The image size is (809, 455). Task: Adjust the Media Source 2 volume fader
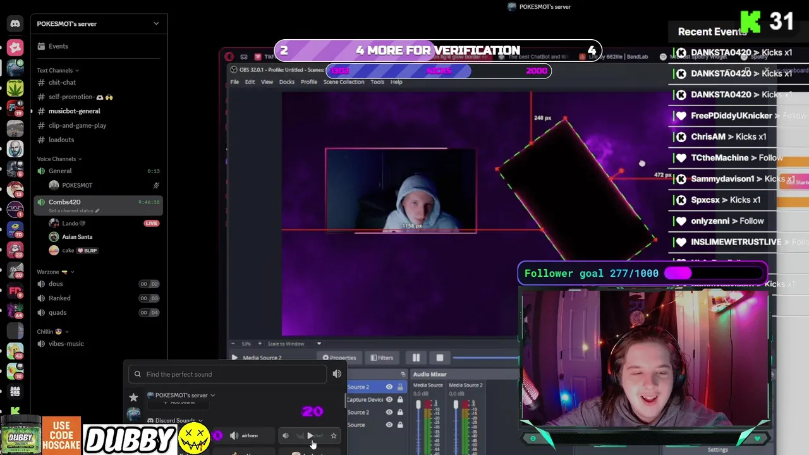[456, 405]
